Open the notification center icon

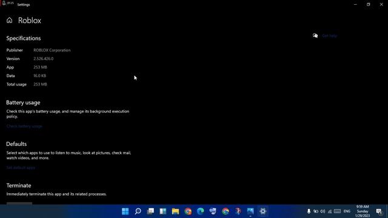point(379,211)
